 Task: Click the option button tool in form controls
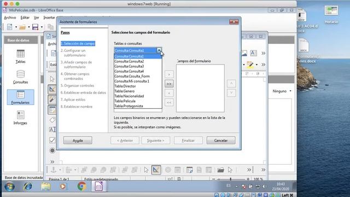[52, 150]
